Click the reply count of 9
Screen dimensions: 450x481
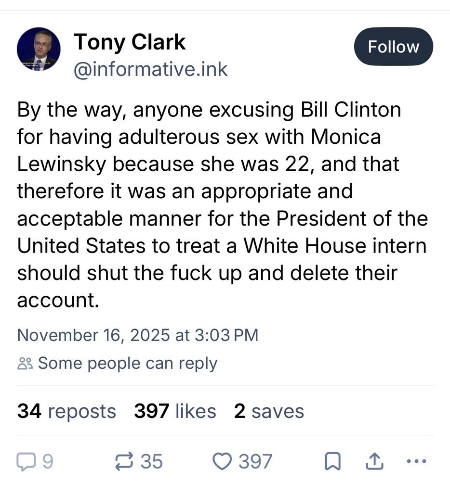[x=48, y=461]
